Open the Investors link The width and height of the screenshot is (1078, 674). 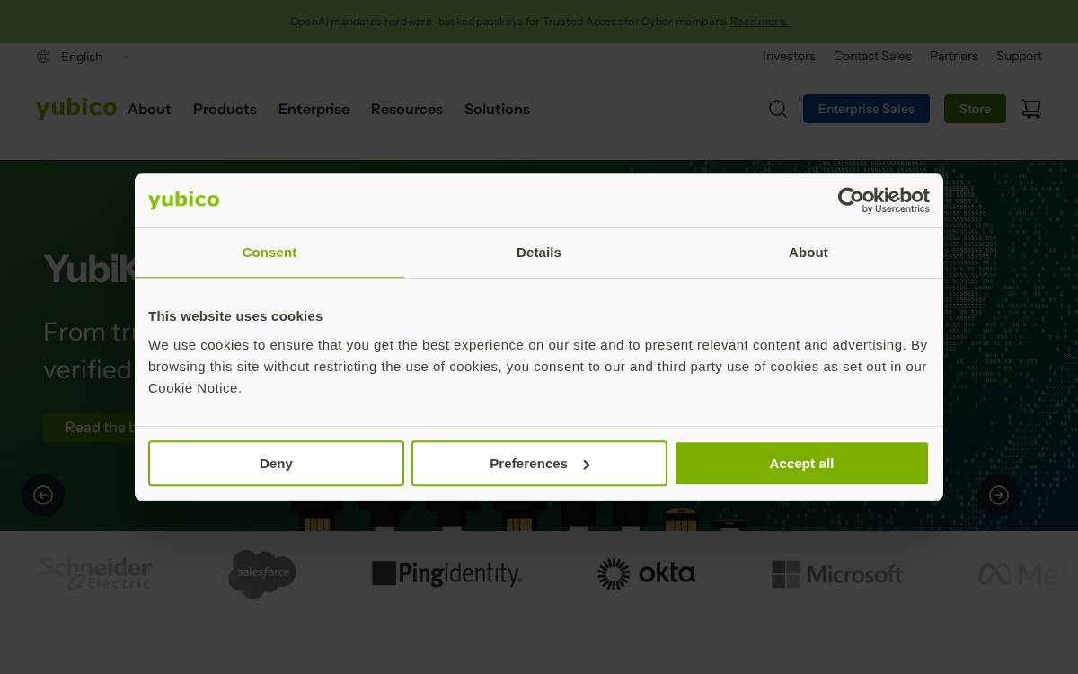tap(789, 56)
